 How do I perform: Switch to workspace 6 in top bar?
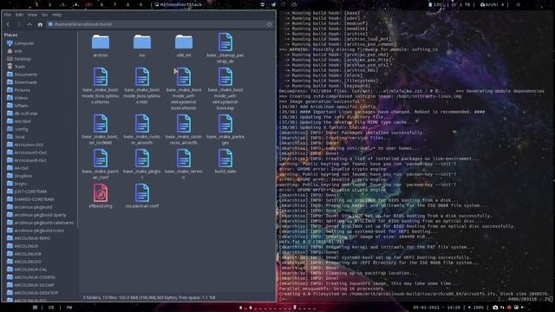point(102,4)
